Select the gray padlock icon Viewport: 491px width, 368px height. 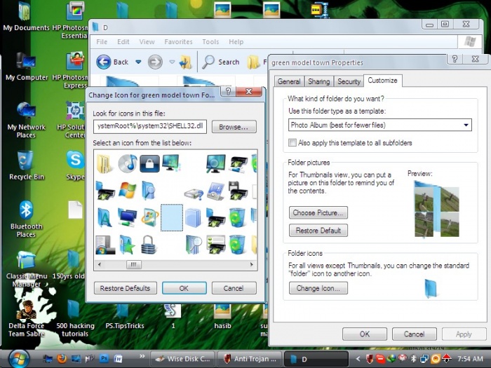pyautogui.click(x=149, y=245)
